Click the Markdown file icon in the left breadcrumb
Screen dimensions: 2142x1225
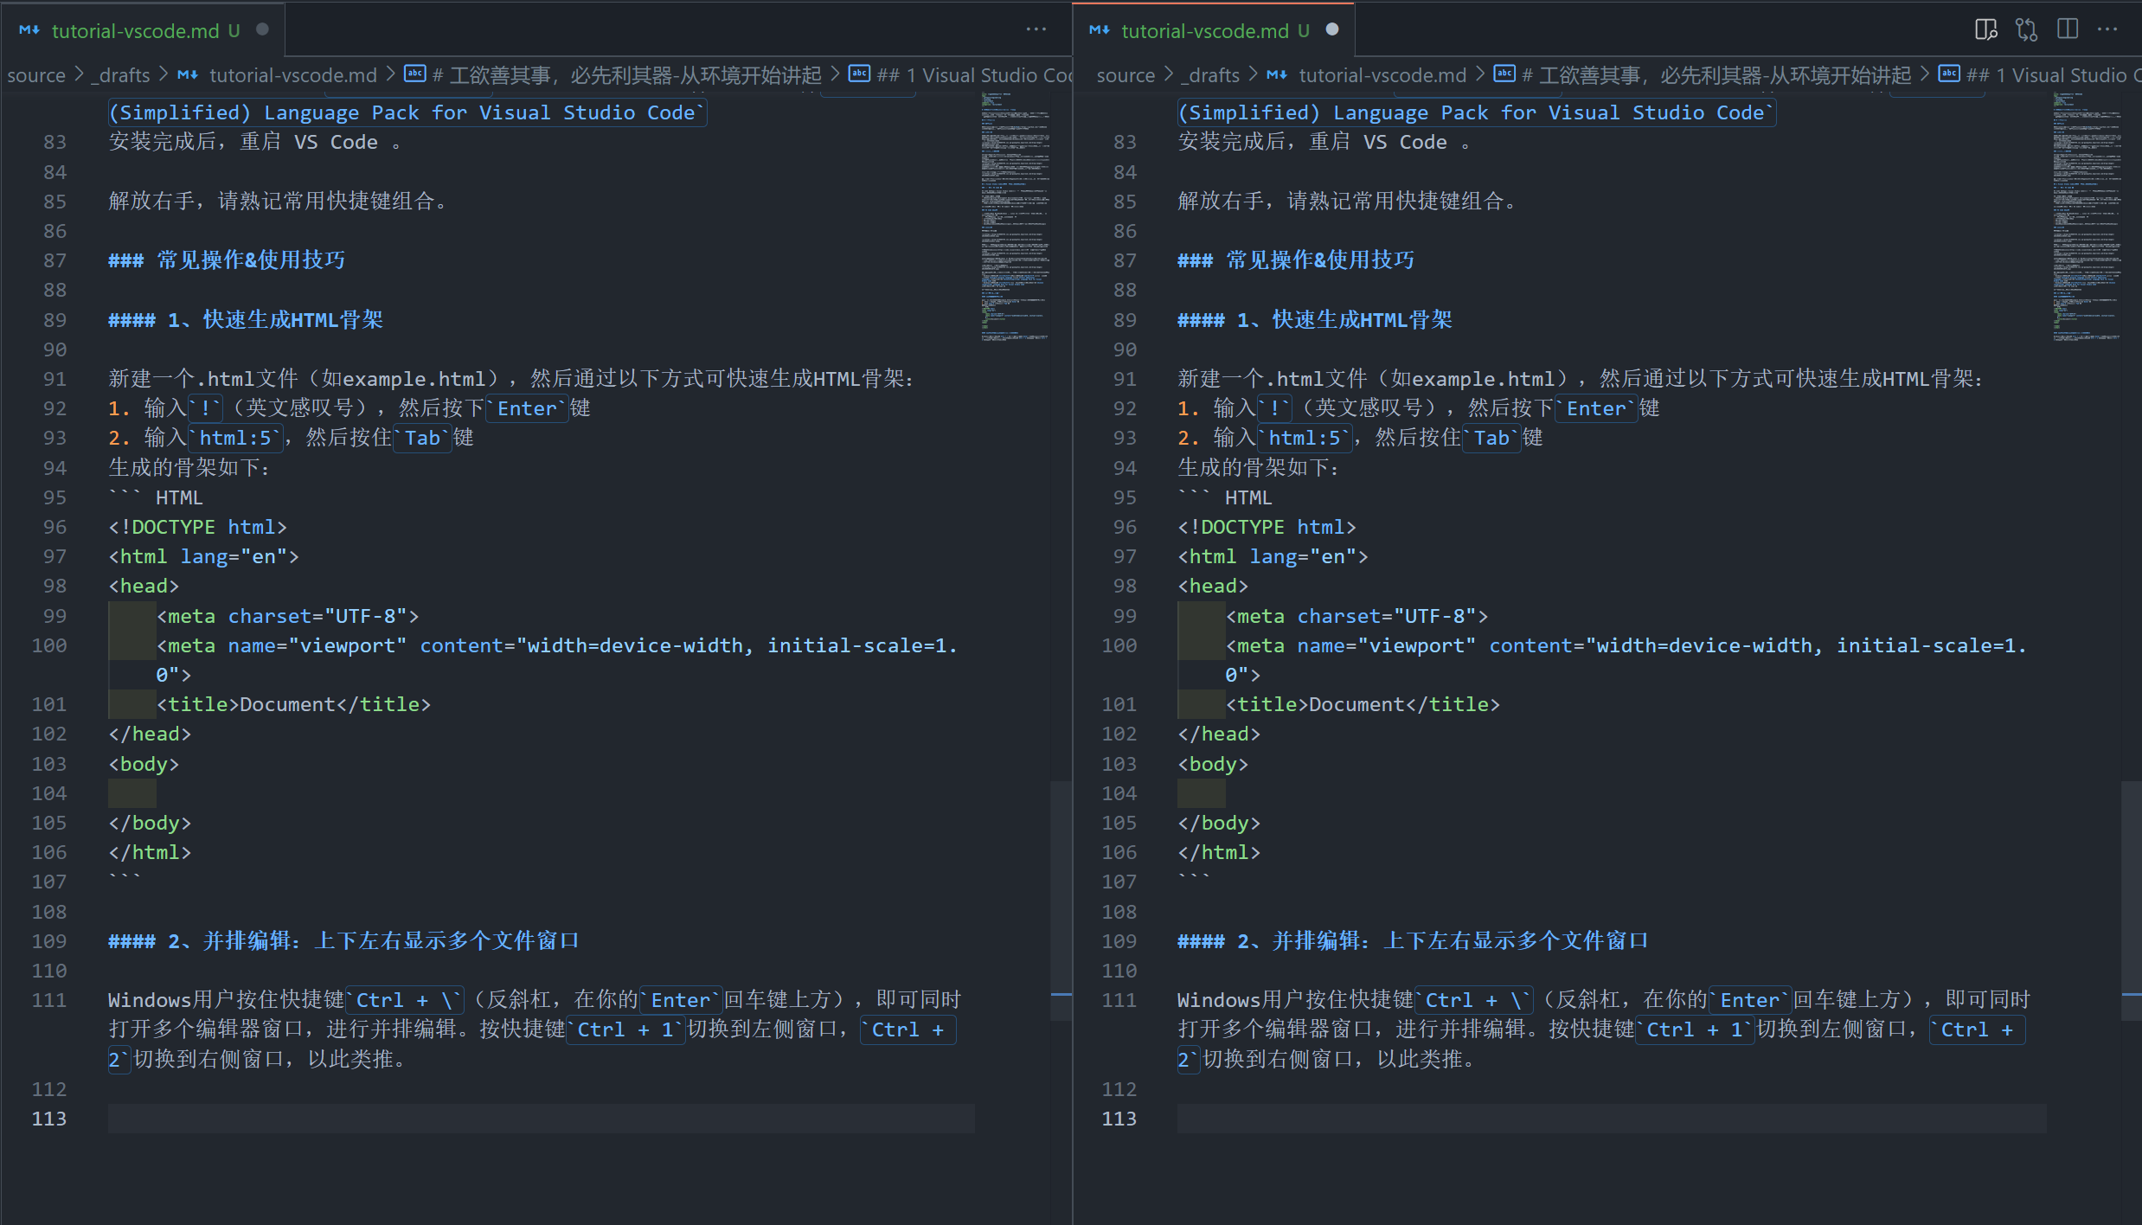(x=188, y=75)
